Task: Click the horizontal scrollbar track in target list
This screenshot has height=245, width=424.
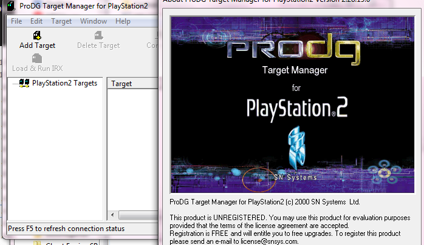Action: pos(138,215)
